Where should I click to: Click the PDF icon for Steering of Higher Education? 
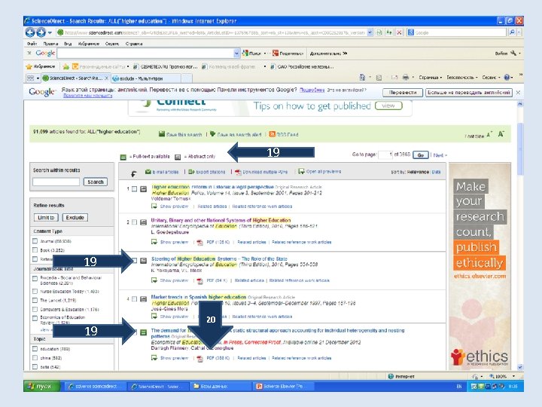199,280
